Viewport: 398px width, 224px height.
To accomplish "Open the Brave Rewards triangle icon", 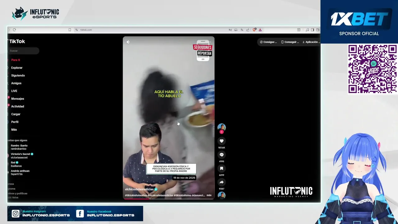I will [260, 30].
